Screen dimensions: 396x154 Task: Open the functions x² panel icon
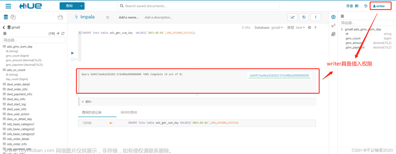click(x=333, y=25)
